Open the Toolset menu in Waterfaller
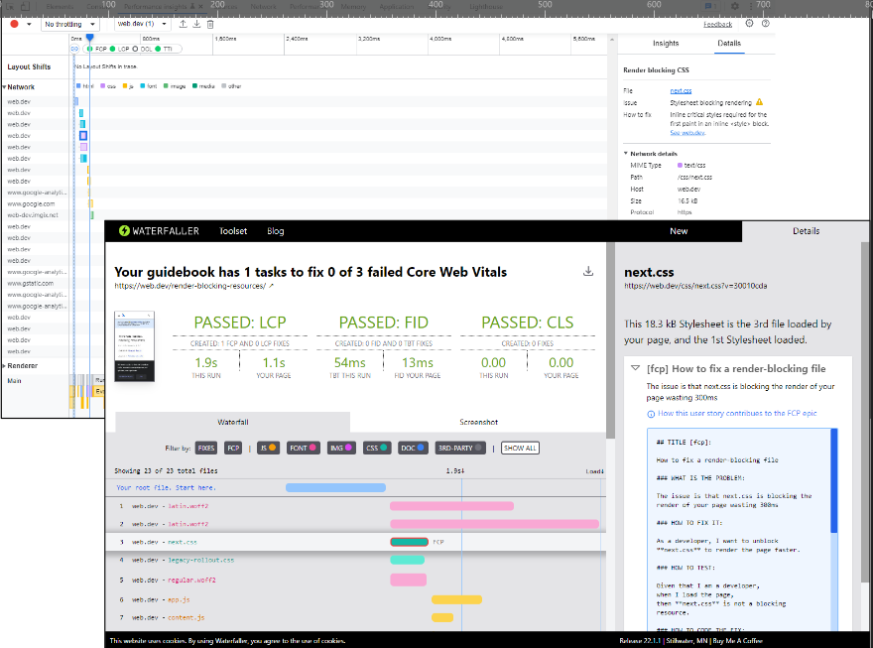 233,231
